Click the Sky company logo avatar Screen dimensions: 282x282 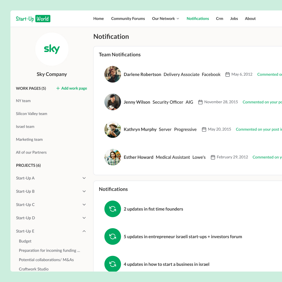pos(52,49)
